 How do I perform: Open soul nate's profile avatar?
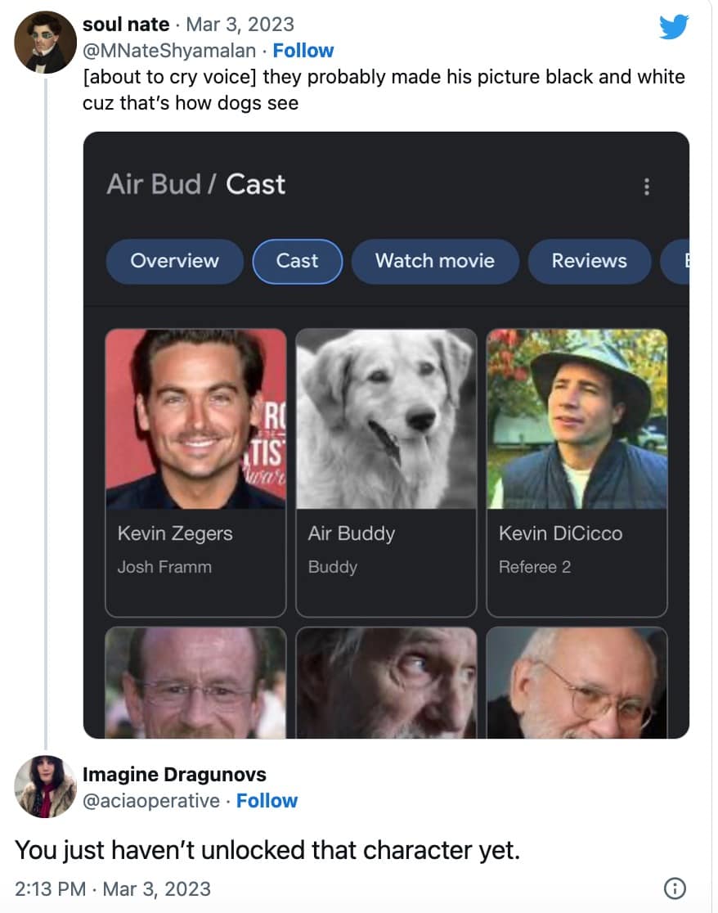(46, 42)
